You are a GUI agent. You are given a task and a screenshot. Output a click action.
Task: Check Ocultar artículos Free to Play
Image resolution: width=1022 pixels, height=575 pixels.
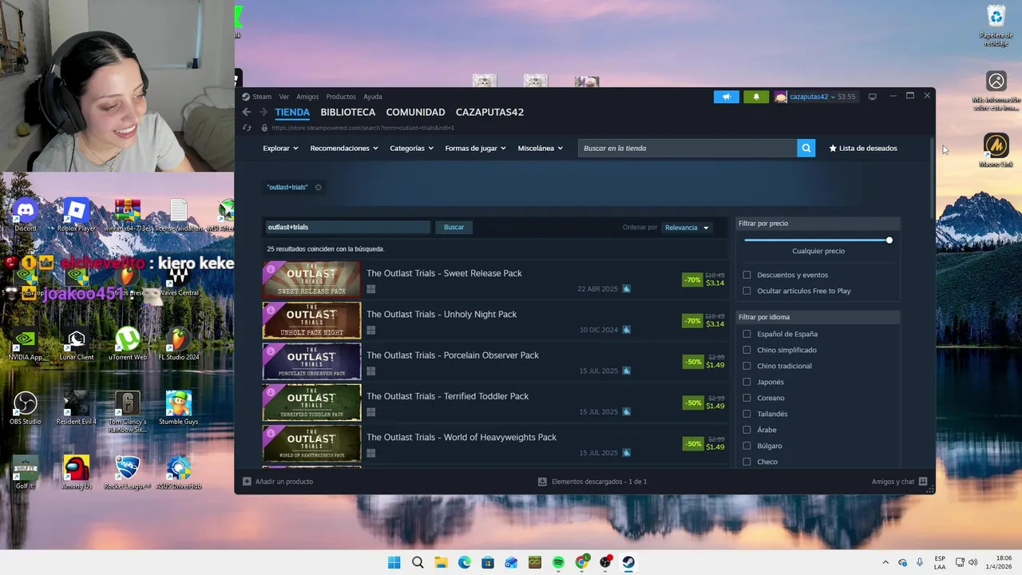(x=747, y=291)
